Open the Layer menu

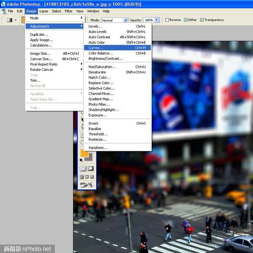pos(44,11)
